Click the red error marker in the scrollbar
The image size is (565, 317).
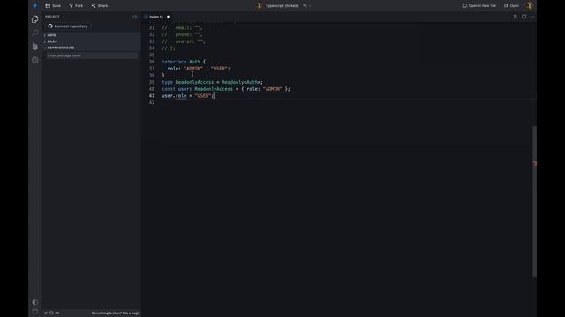pyautogui.click(x=535, y=164)
